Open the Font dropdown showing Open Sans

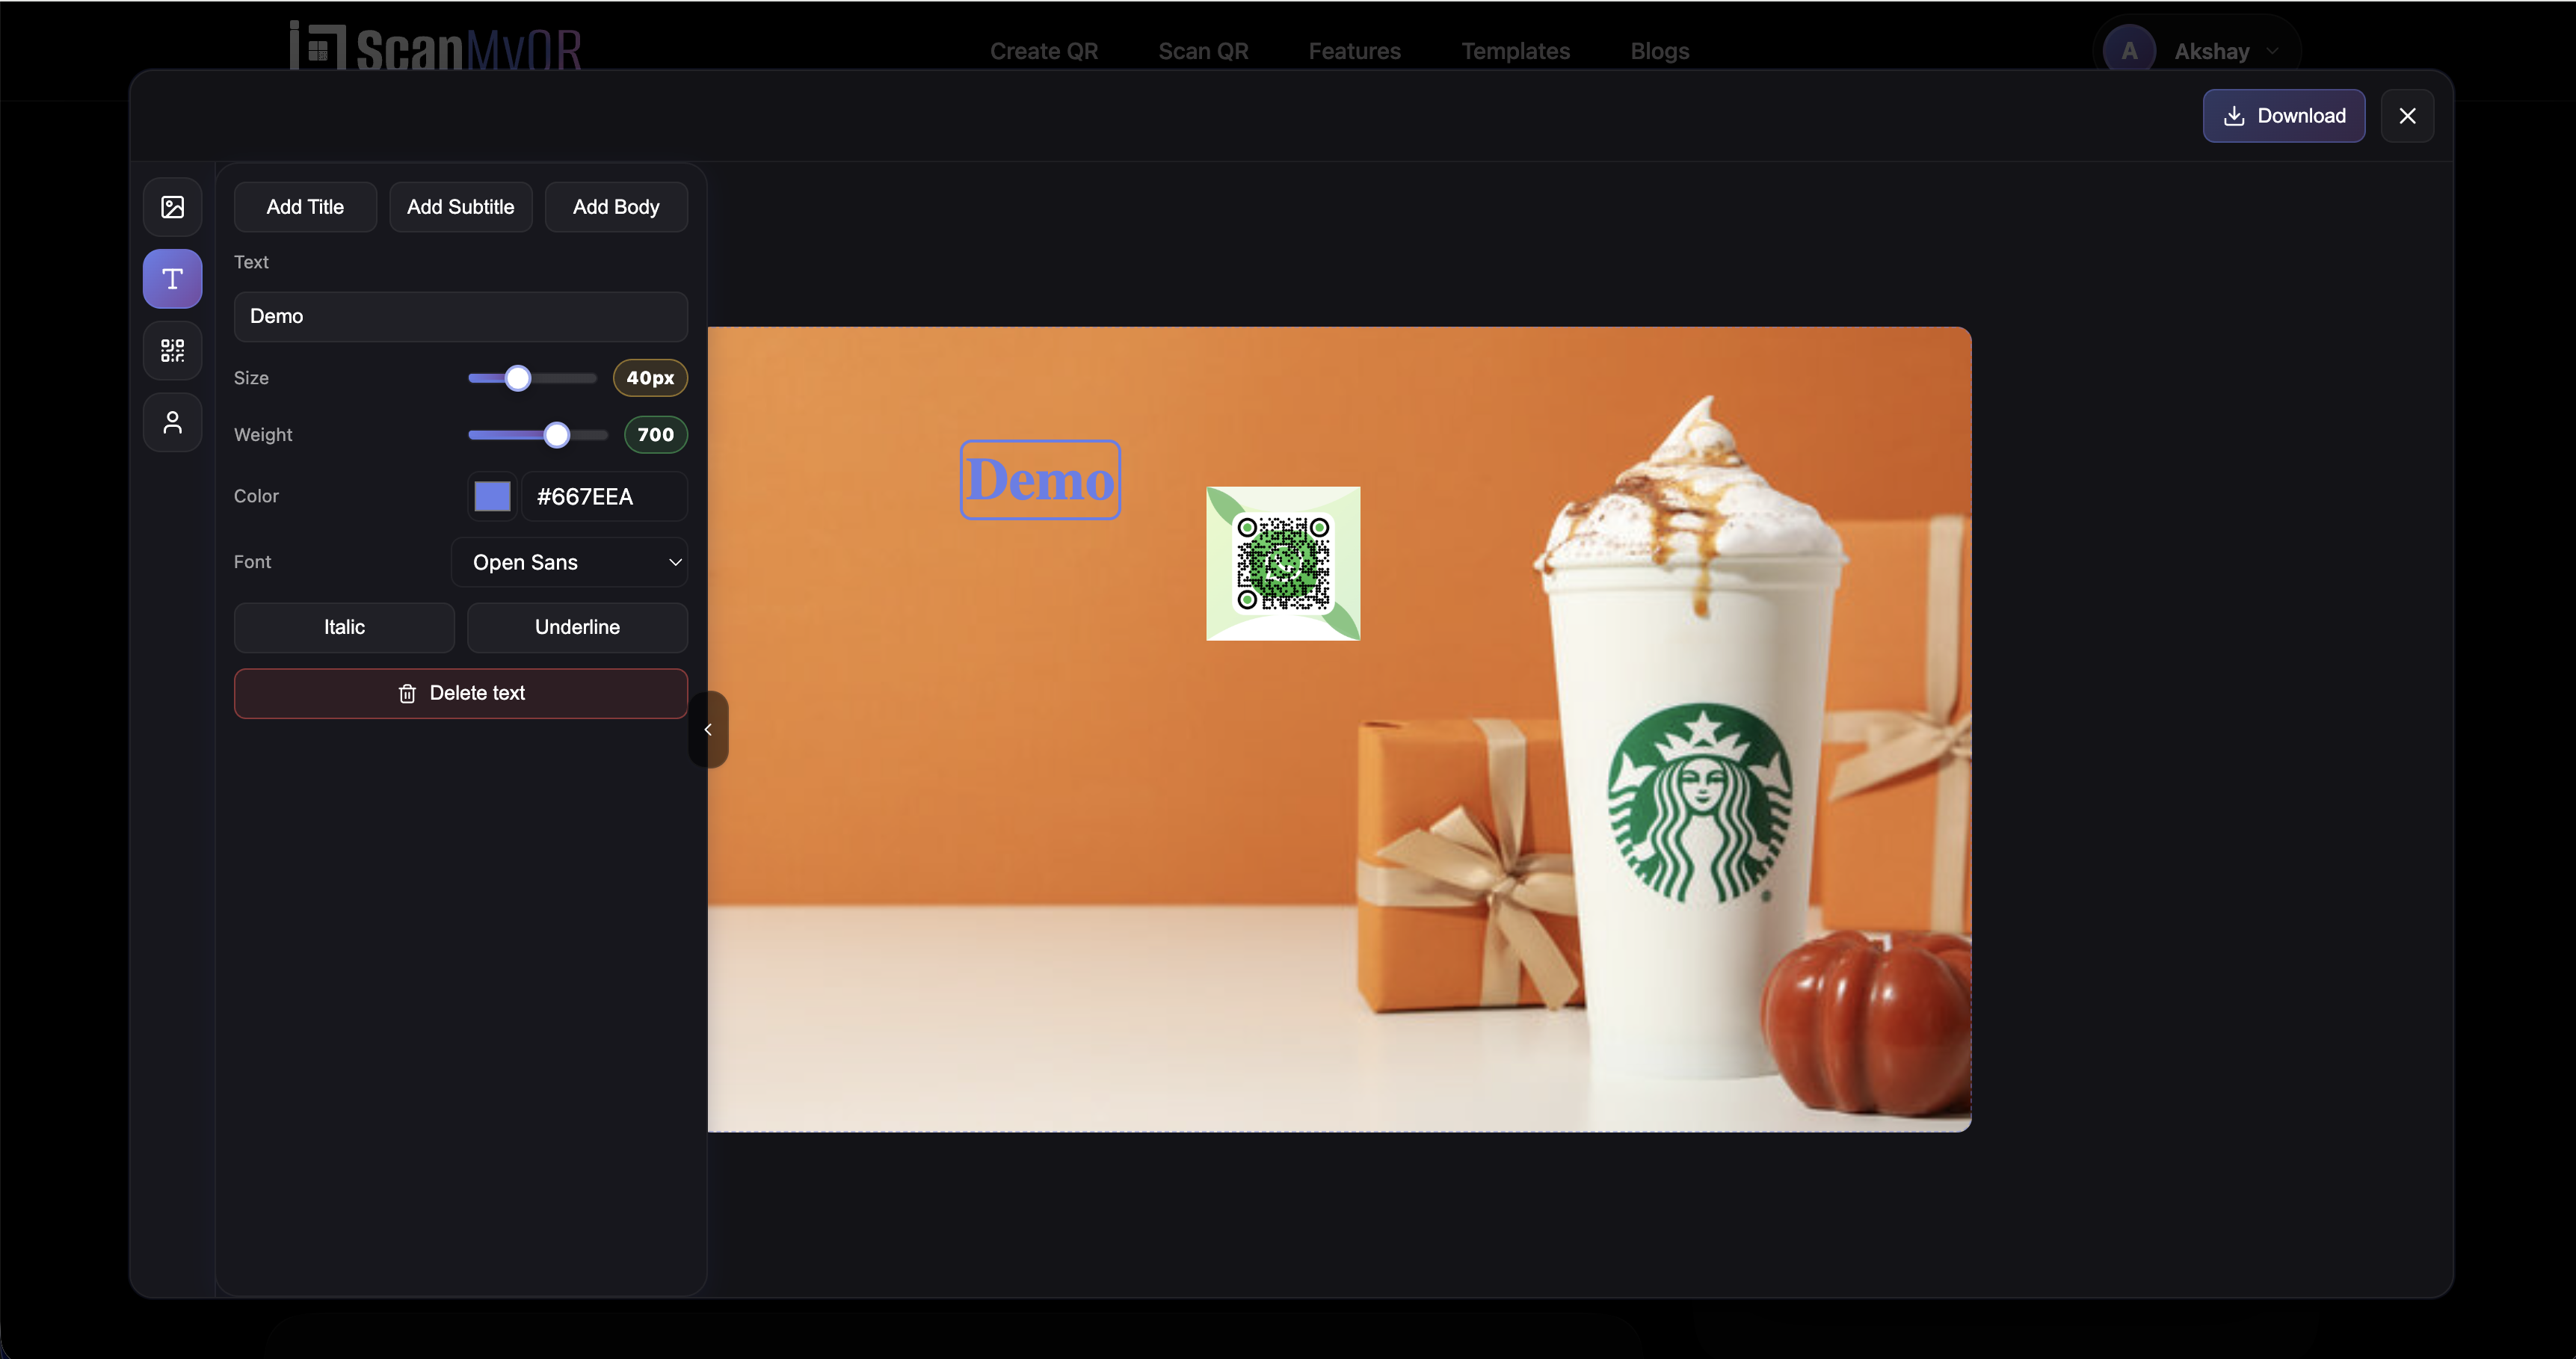(569, 563)
